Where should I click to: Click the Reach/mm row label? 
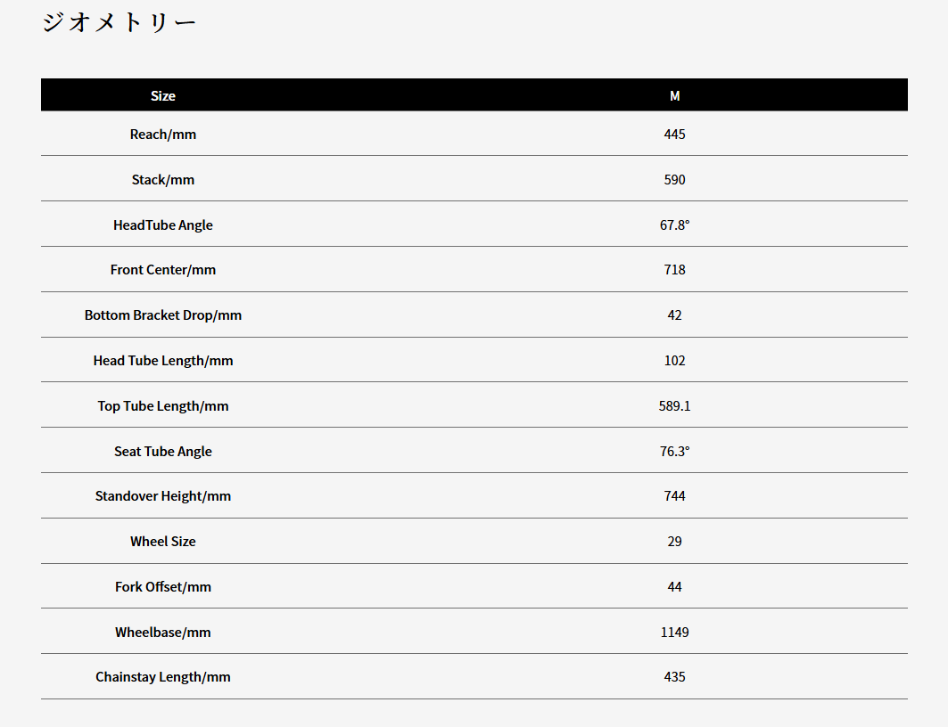pyautogui.click(x=163, y=135)
